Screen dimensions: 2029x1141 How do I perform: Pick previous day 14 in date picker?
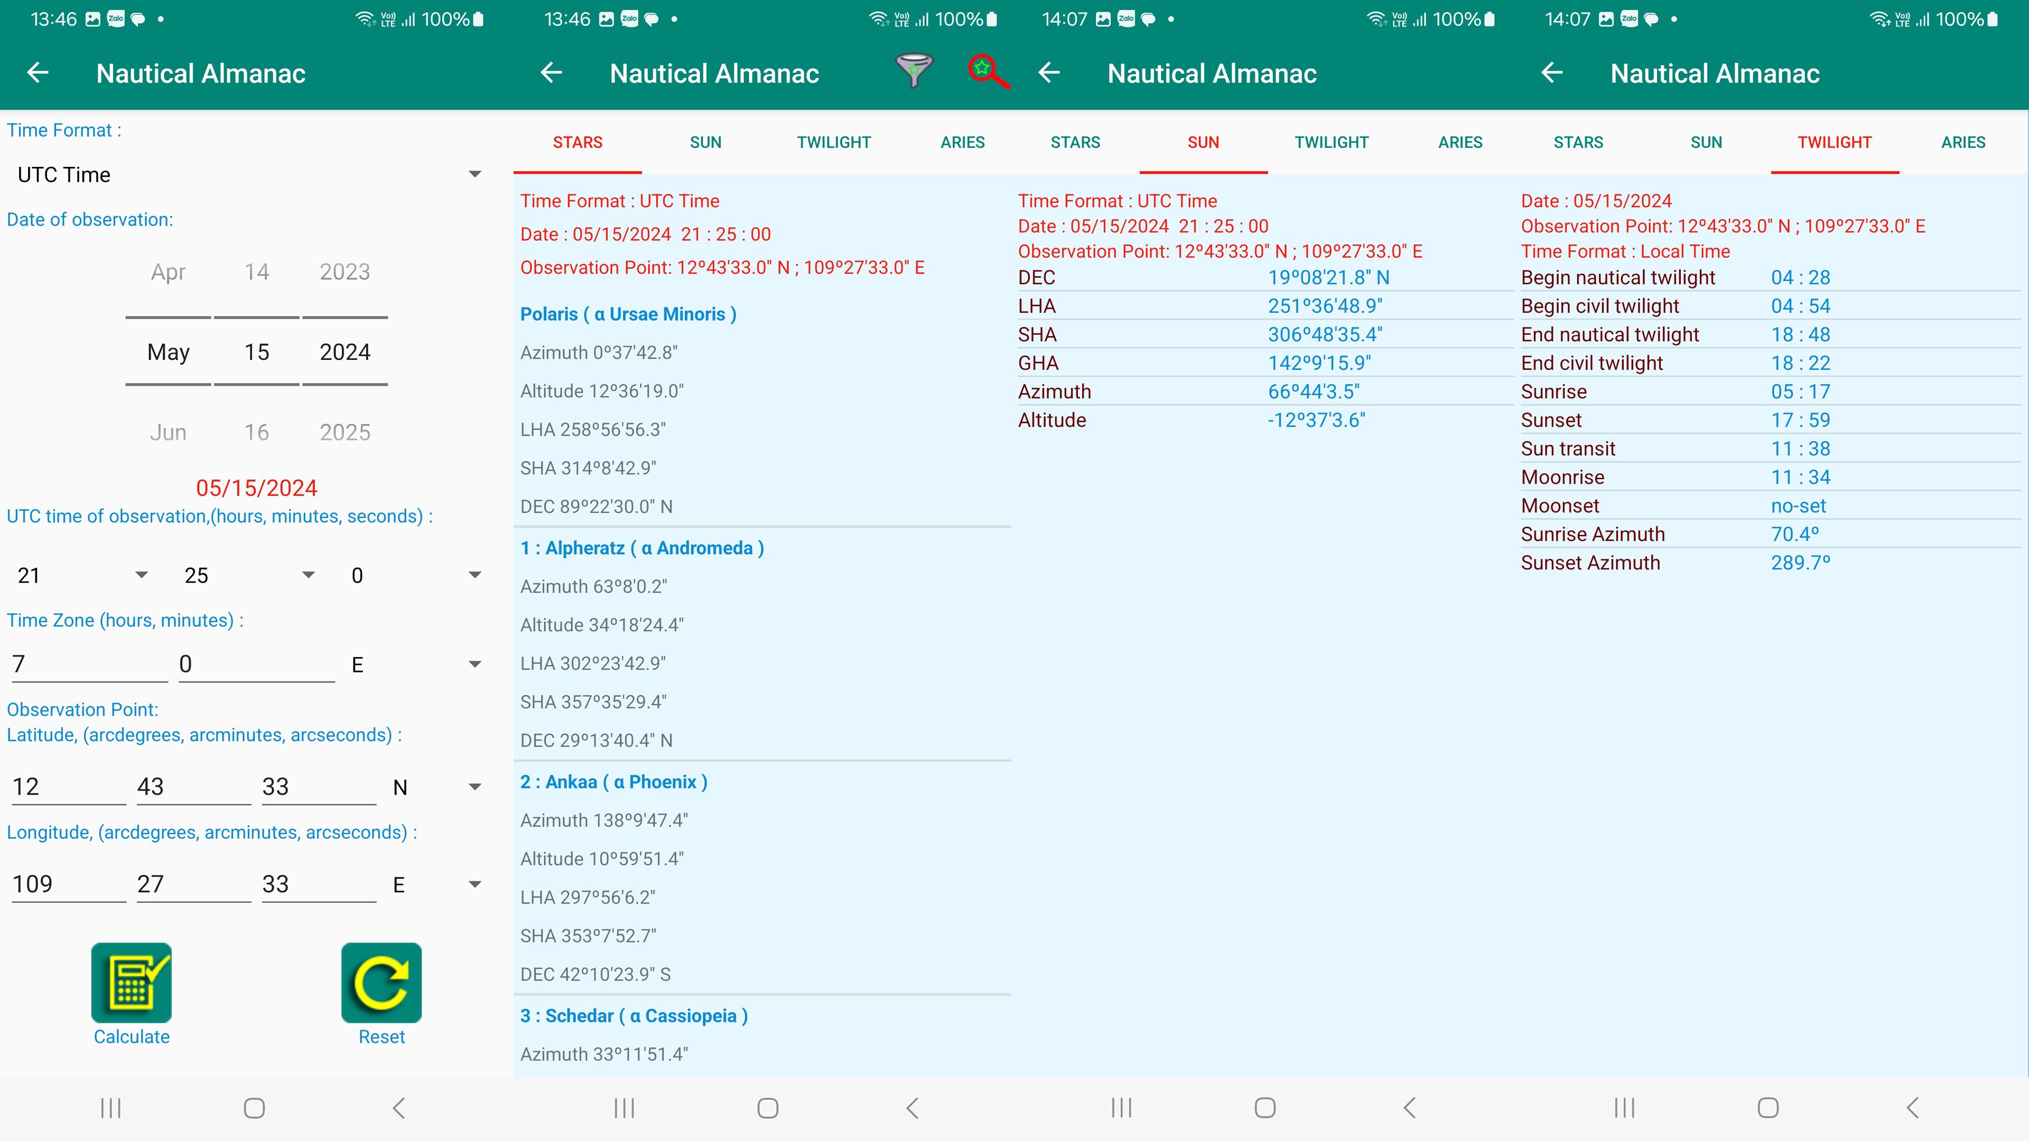pyautogui.click(x=257, y=272)
